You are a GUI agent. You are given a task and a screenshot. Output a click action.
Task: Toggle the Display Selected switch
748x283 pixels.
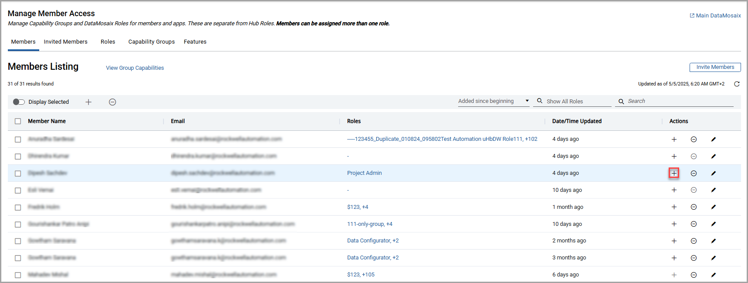tap(19, 102)
